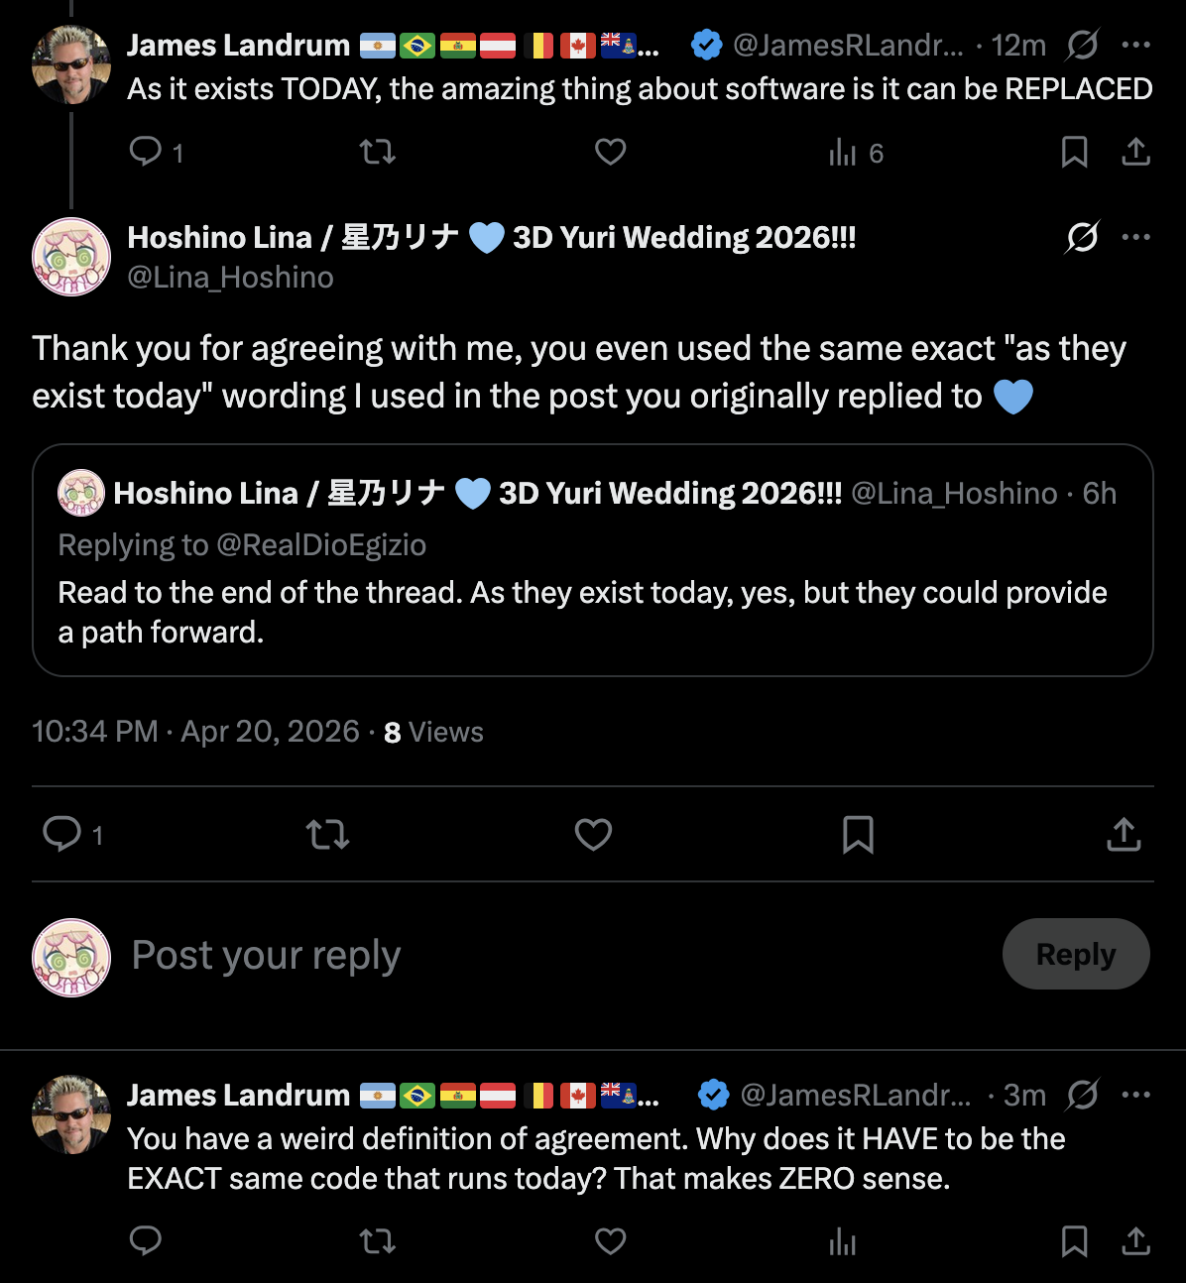Open @Lina_Hoshino profile handle link
This screenshot has height=1283, width=1186.
coord(230,278)
